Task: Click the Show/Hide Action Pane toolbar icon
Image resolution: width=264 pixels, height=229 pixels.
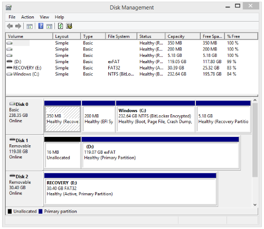Action: [49, 26]
